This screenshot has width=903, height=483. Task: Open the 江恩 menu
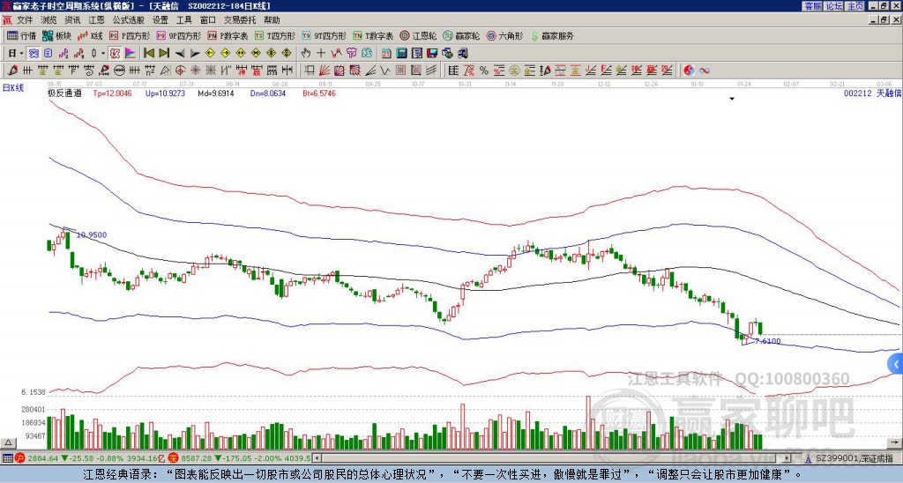pyautogui.click(x=97, y=20)
